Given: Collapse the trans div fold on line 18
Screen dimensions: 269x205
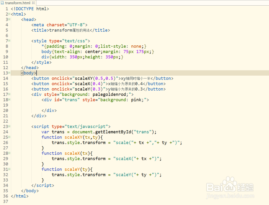Looking at the screenshot, I should pos(9,99).
